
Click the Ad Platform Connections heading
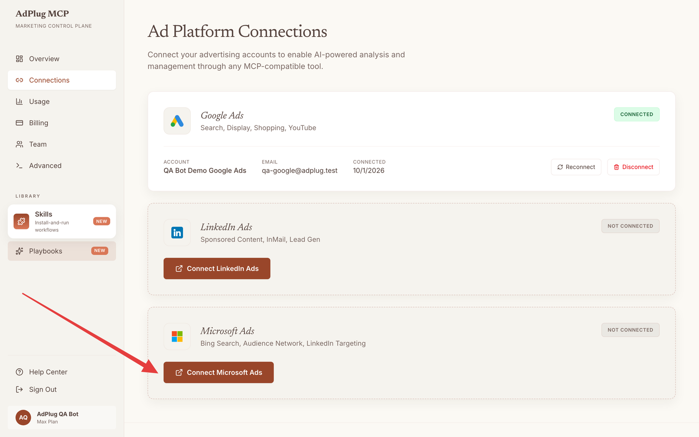(x=237, y=31)
